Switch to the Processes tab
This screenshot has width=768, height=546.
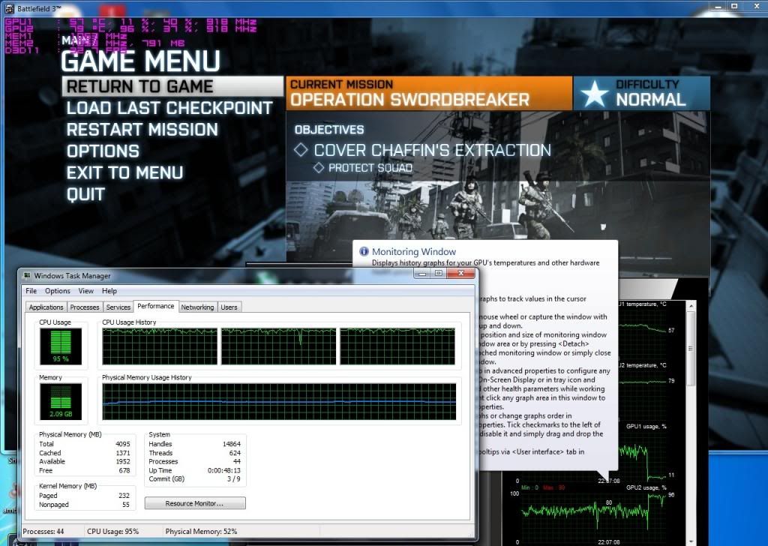(85, 307)
